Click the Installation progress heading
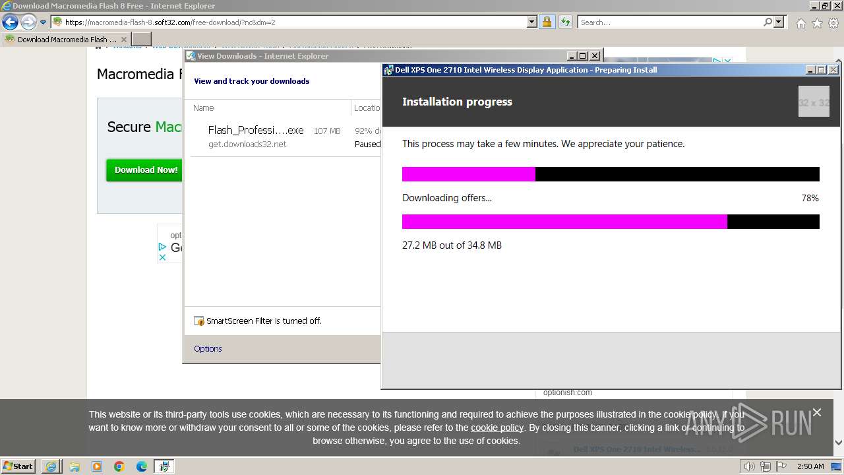Image resolution: width=844 pixels, height=475 pixels. (457, 102)
